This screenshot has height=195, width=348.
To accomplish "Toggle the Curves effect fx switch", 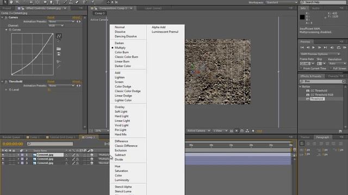I will pyautogui.click(x=6, y=17).
